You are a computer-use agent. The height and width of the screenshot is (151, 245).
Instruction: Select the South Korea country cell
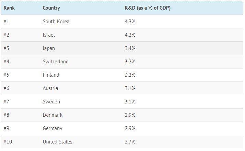56,22
